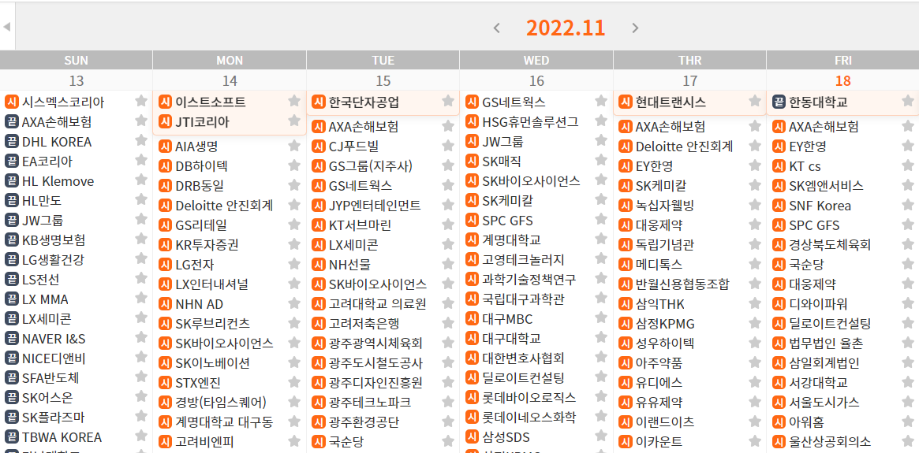Click the start badge beside SNF Korea

(779, 206)
